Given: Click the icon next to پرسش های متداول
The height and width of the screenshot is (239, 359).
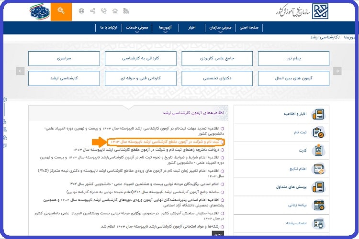Looking at the screenshot, I should [318, 187].
